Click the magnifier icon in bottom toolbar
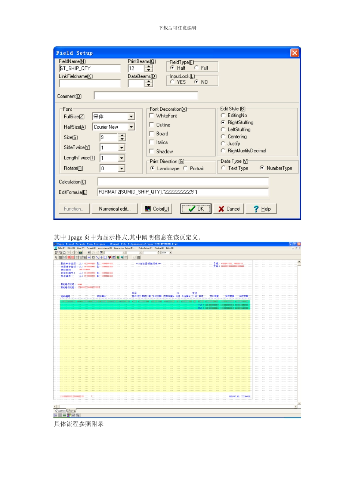355x503 pixels. click(78, 415)
